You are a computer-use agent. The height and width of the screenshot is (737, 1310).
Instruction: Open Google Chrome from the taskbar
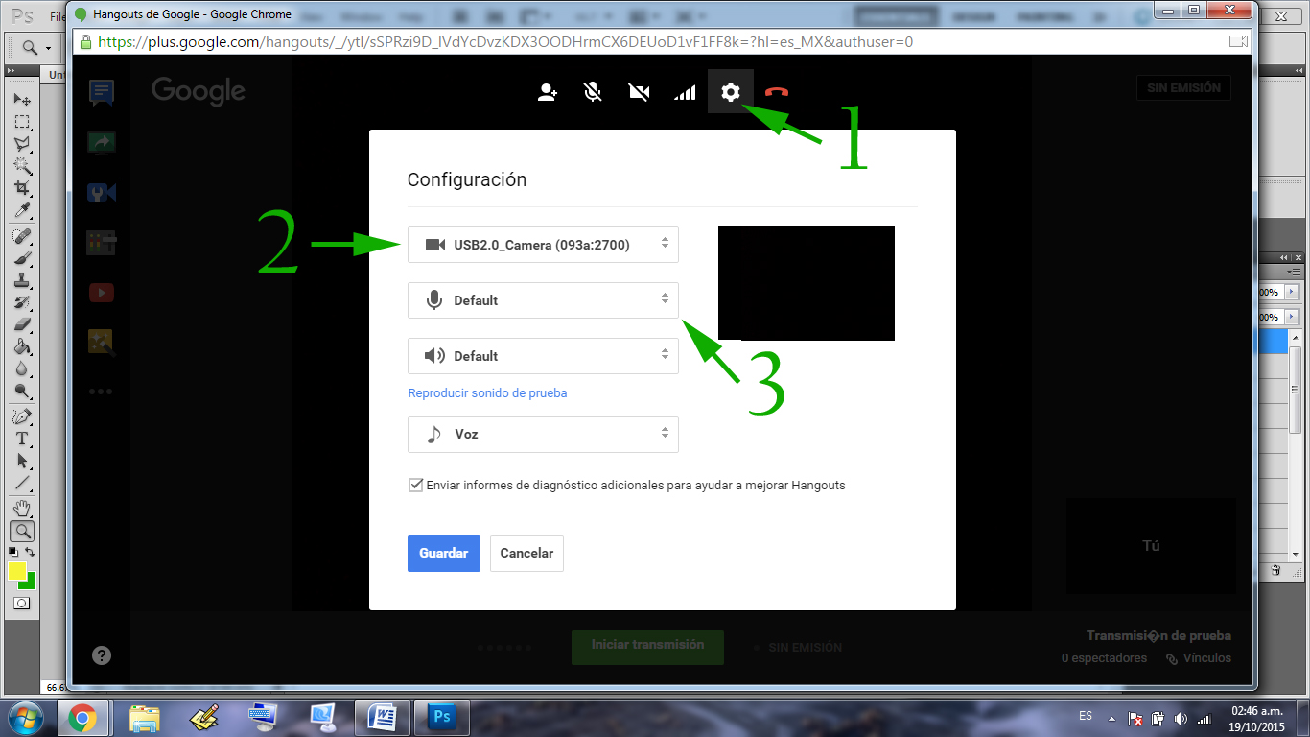click(x=82, y=718)
